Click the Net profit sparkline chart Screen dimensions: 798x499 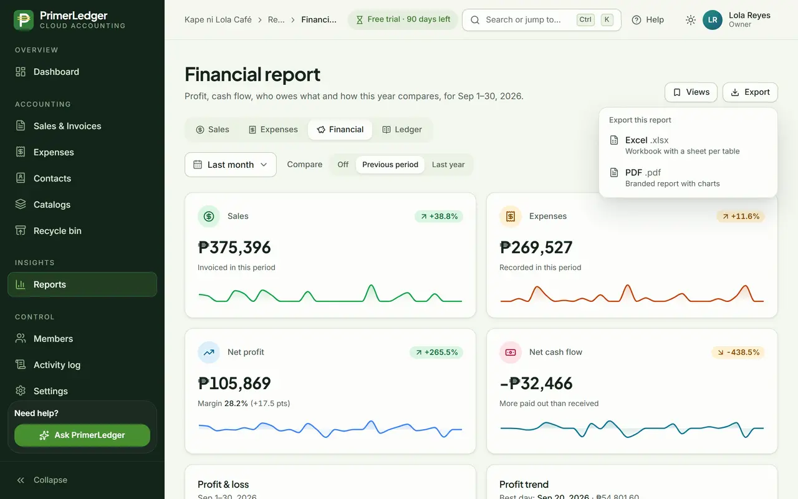pyautogui.click(x=330, y=429)
